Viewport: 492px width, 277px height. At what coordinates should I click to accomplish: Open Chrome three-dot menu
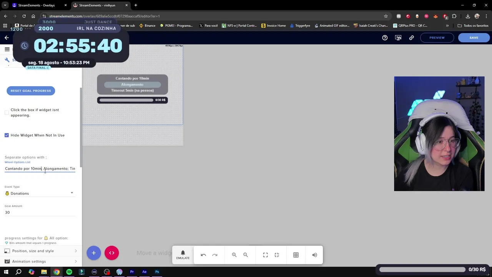click(486, 16)
